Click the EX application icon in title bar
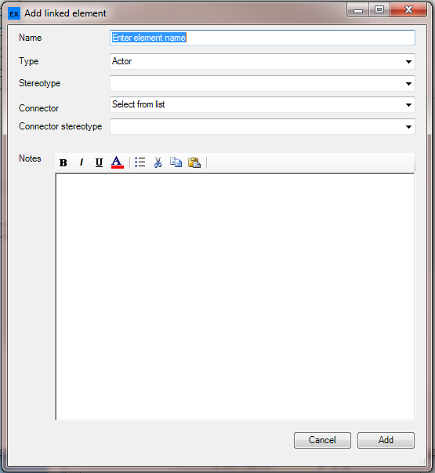 (14, 14)
